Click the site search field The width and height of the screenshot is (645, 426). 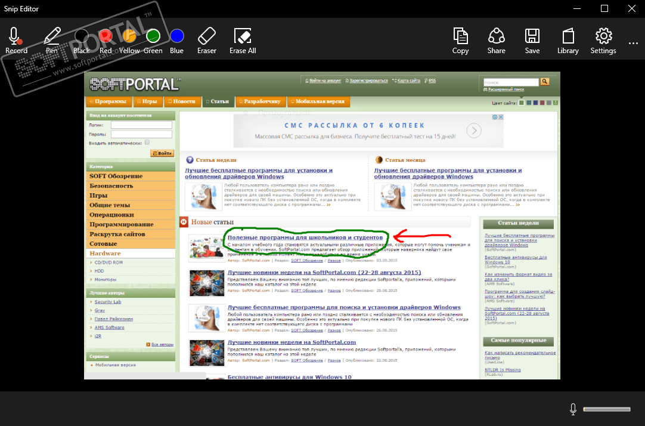click(511, 82)
